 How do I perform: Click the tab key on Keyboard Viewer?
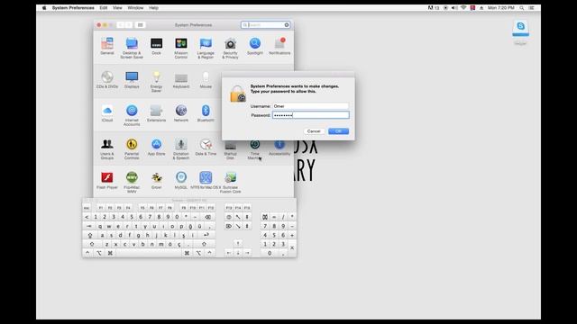(88, 226)
